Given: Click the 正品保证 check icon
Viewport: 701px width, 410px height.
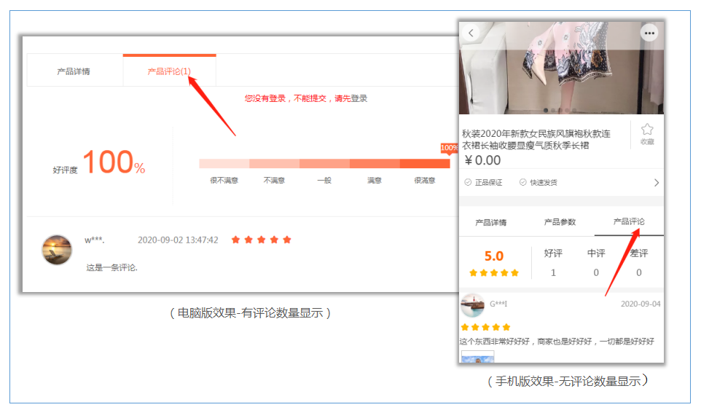Looking at the screenshot, I should (468, 182).
